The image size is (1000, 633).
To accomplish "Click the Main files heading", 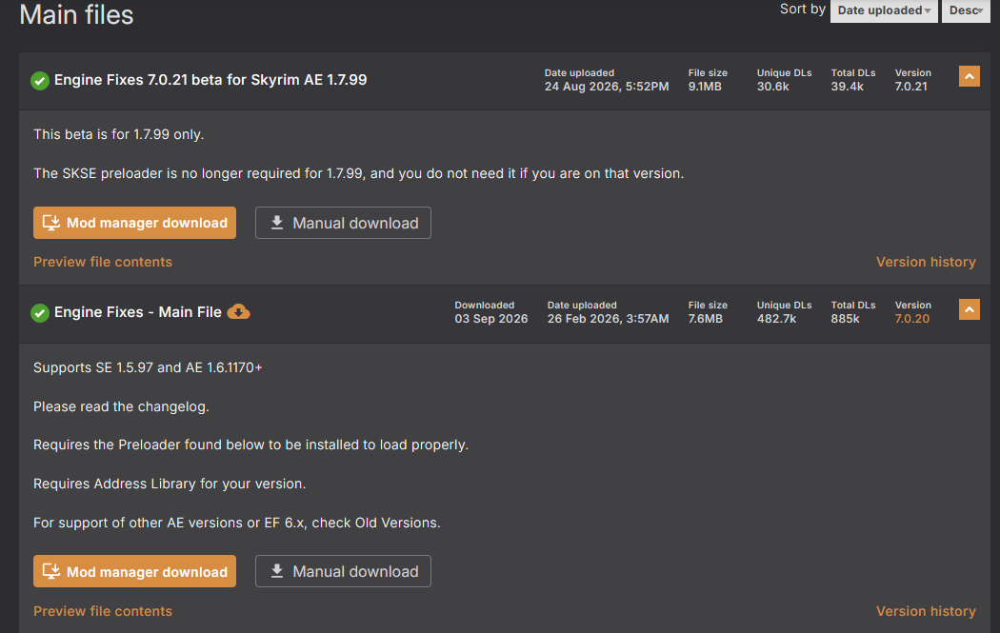I will coord(76,14).
